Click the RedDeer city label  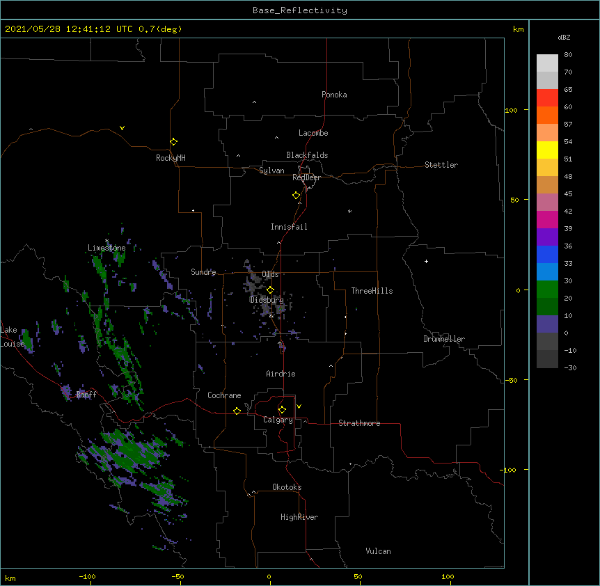click(306, 177)
